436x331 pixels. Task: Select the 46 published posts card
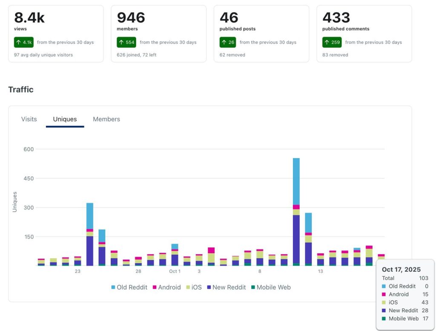click(x=261, y=34)
